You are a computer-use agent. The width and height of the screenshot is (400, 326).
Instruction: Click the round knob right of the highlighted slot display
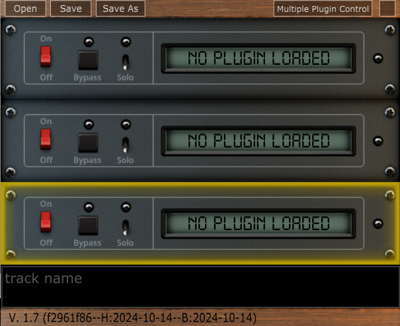click(378, 224)
